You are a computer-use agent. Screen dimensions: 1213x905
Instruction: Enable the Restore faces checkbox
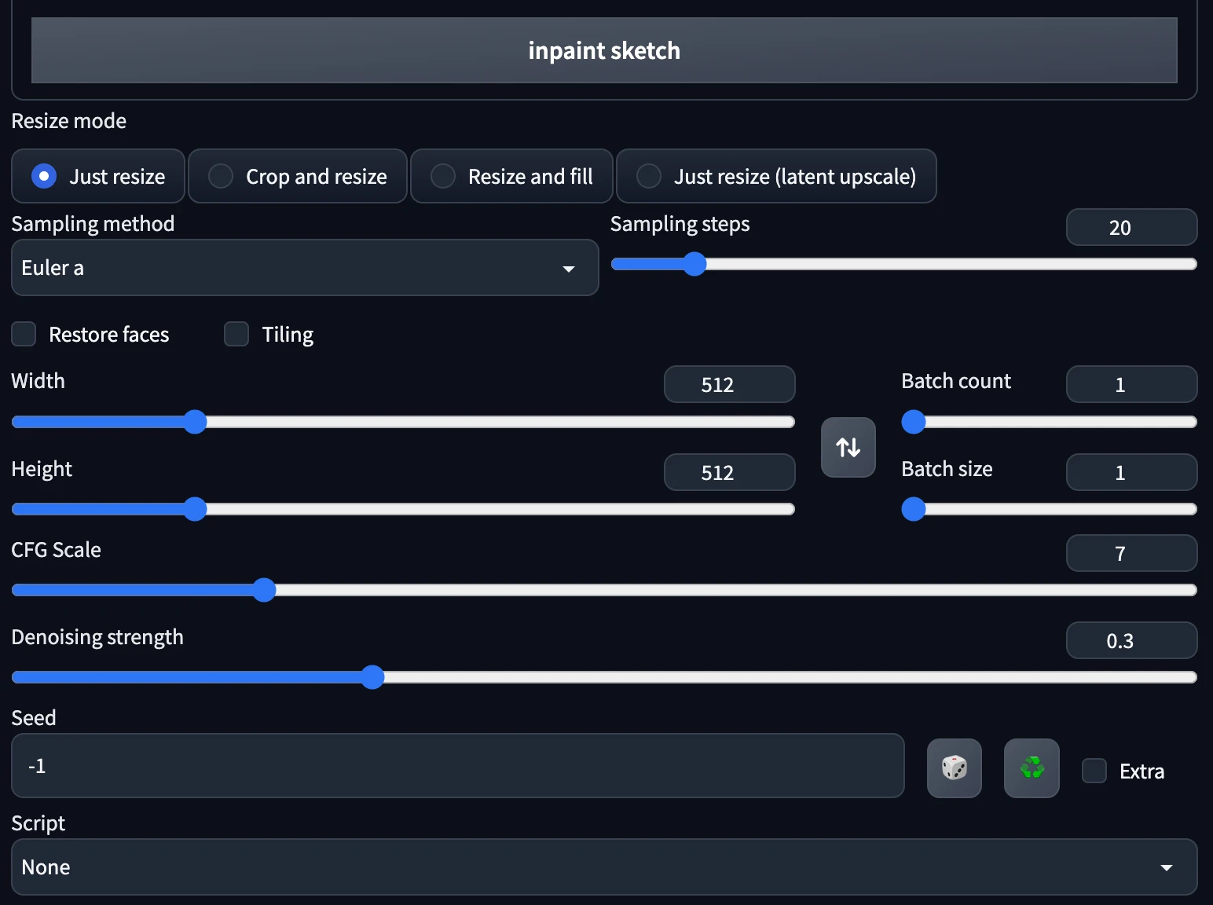(x=24, y=334)
